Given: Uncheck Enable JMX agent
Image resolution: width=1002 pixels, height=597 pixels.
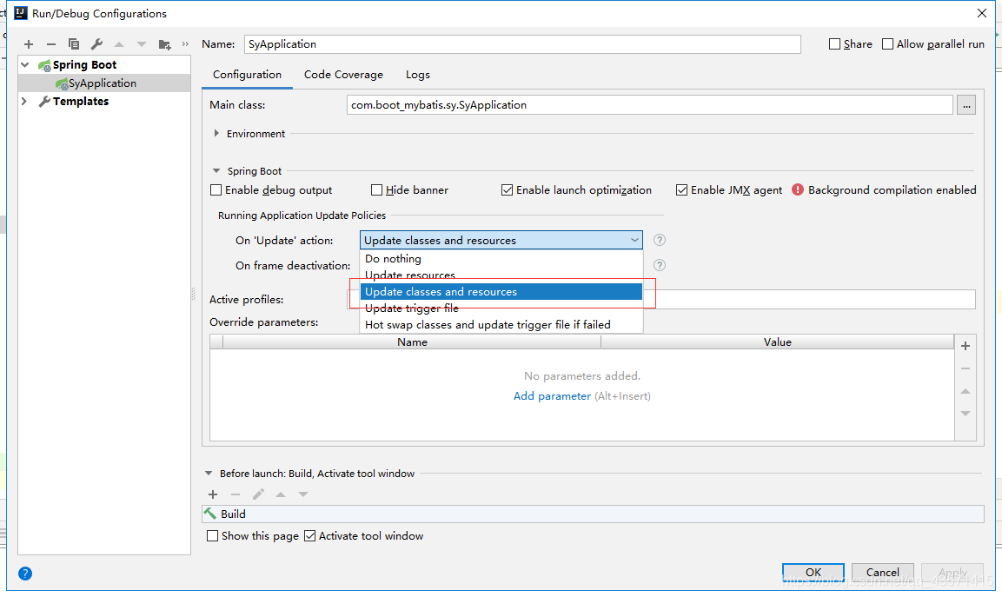Looking at the screenshot, I should [682, 189].
